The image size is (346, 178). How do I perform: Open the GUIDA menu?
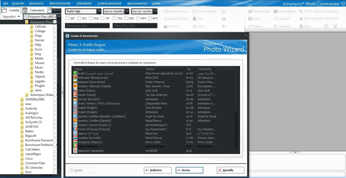[156, 4]
